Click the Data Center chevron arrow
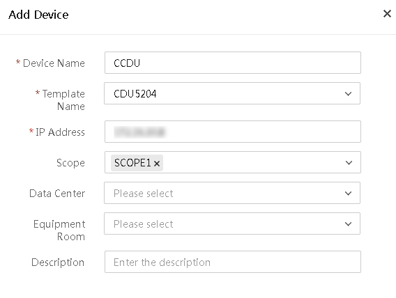396x298 pixels. pyautogui.click(x=348, y=194)
